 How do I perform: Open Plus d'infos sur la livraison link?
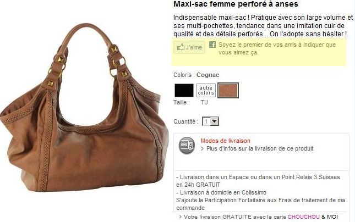tap(260, 148)
